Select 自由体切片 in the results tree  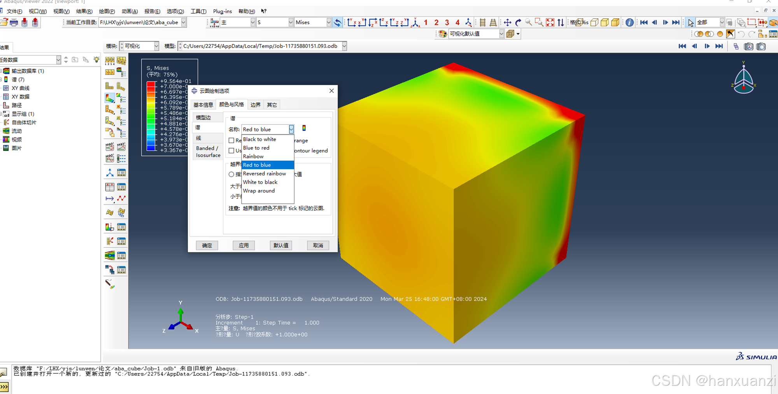click(24, 122)
